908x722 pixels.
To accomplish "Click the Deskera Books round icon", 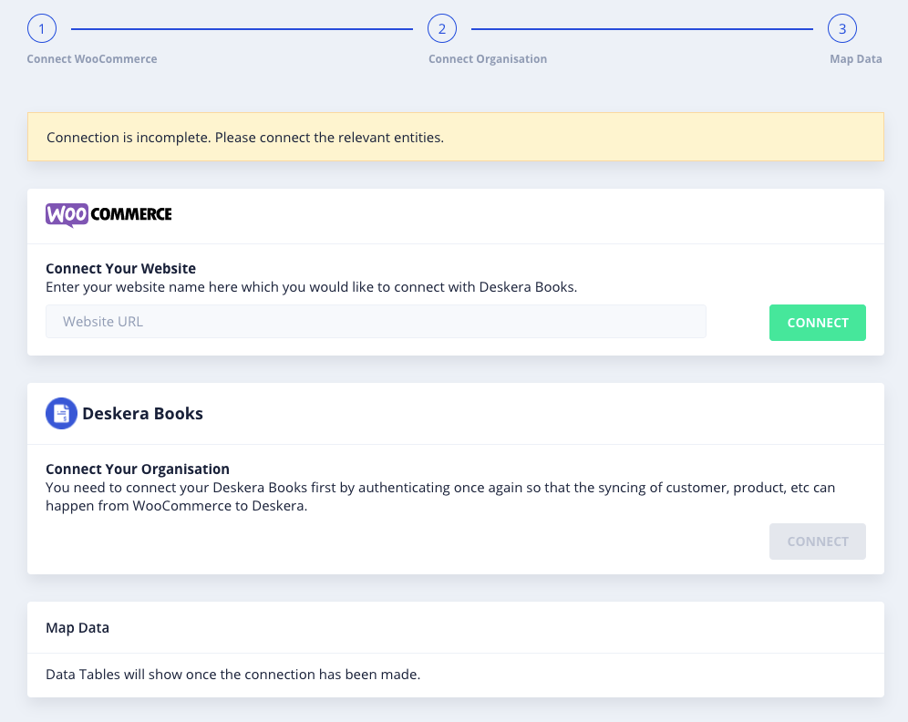I will [61, 413].
